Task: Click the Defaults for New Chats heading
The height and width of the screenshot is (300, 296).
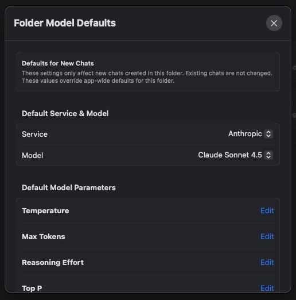Action: (x=58, y=63)
